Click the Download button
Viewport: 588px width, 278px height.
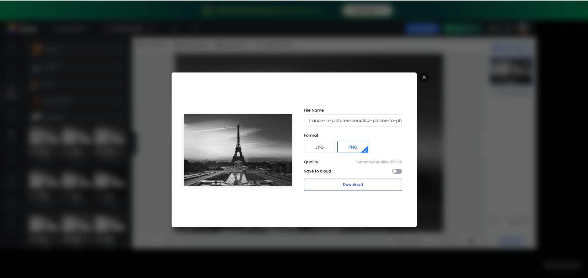tap(353, 185)
